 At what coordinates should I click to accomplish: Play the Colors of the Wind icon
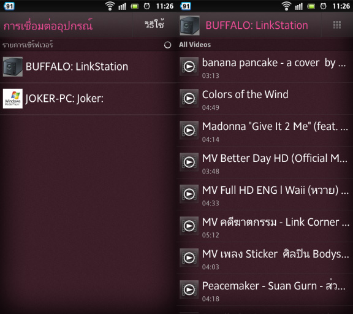(189, 99)
